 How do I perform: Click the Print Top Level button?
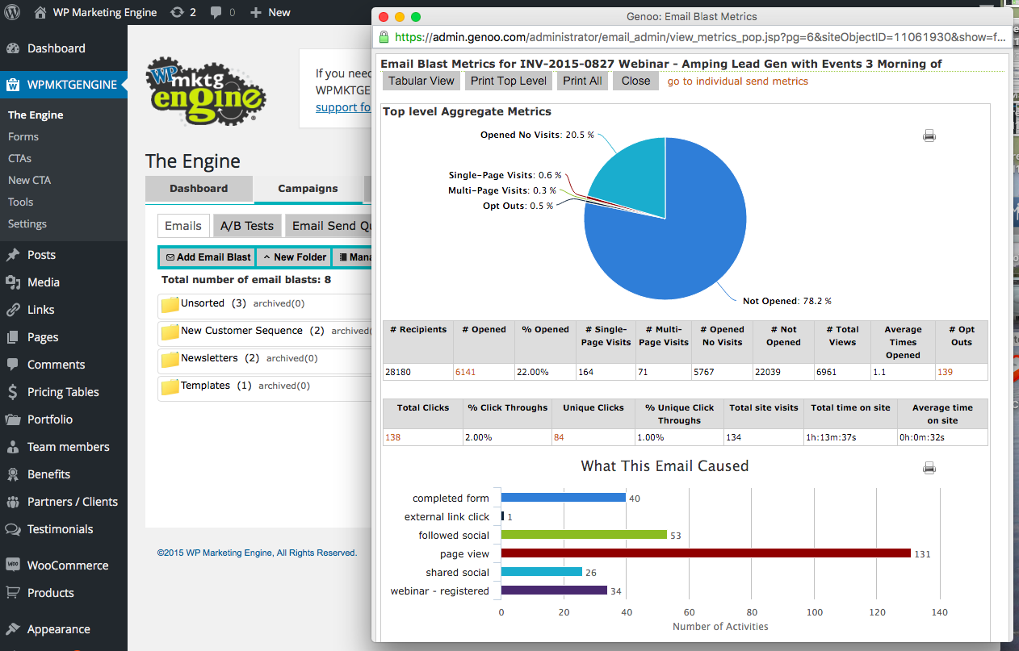(x=509, y=81)
